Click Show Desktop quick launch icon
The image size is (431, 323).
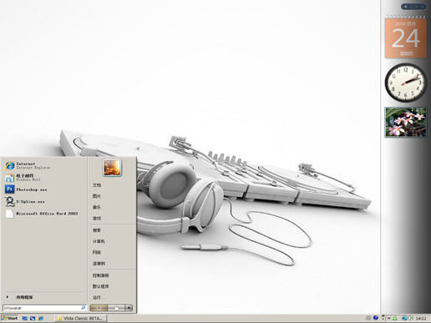point(25,318)
